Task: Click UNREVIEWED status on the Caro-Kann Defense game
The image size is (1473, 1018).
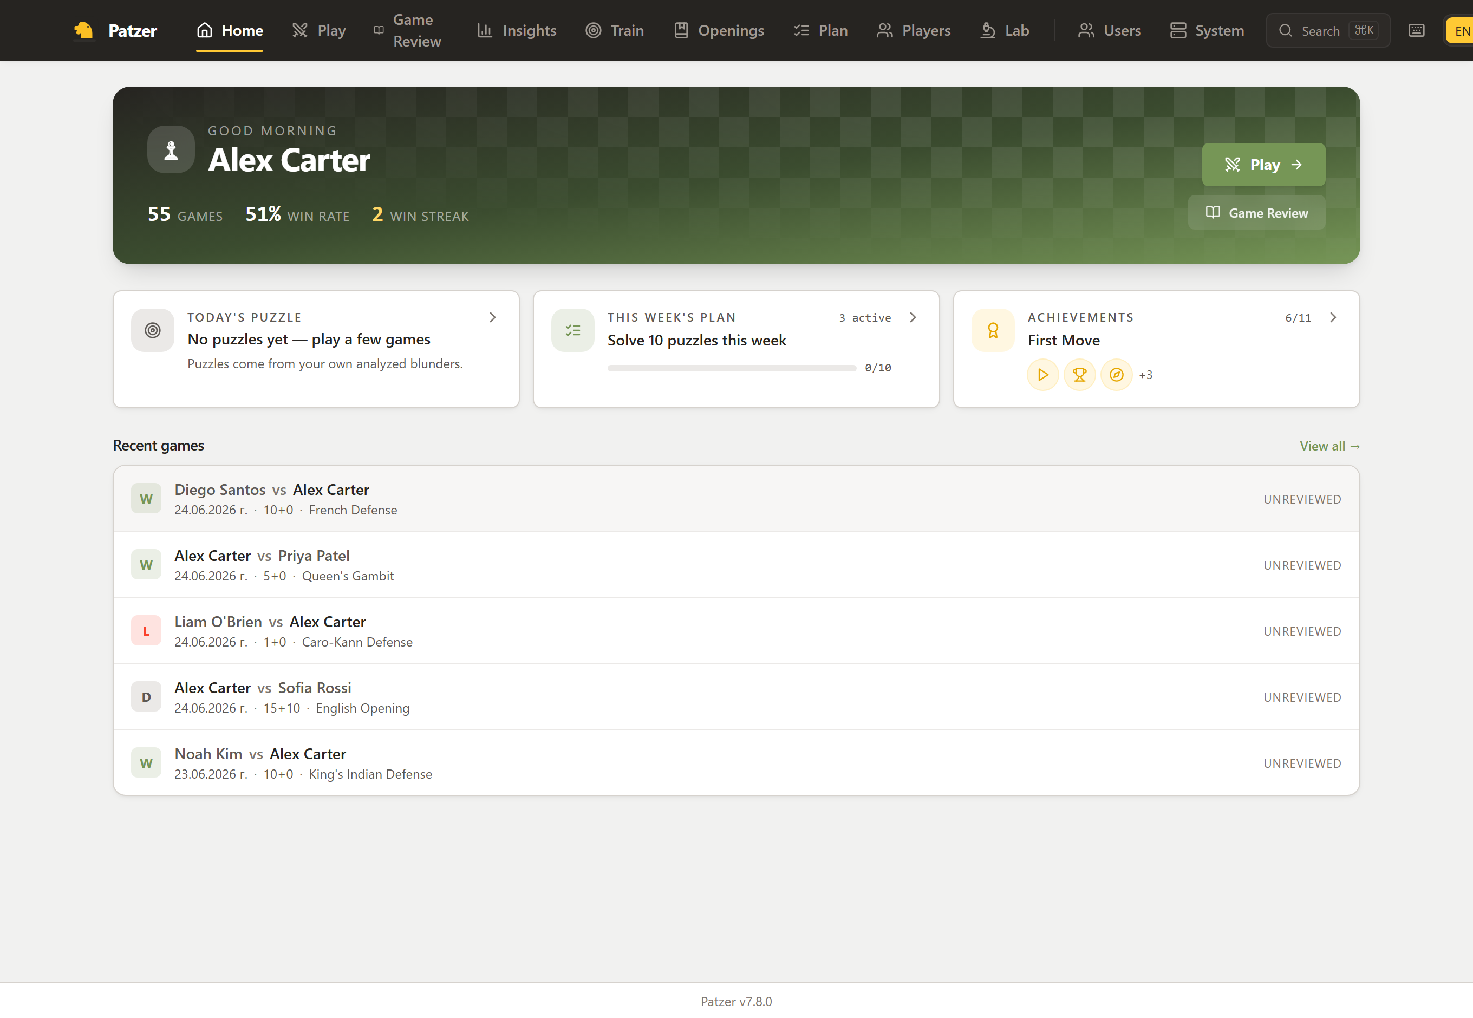Action: pos(1302,631)
